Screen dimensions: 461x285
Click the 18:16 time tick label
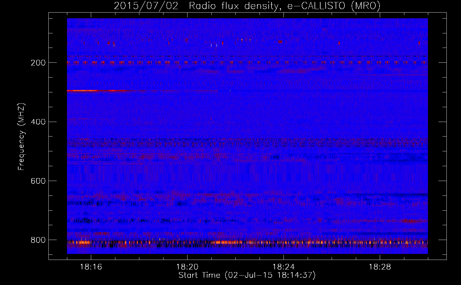point(91,267)
